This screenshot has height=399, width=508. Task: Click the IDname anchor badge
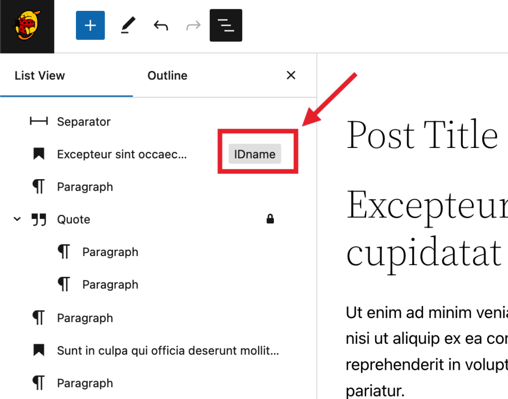coord(254,154)
